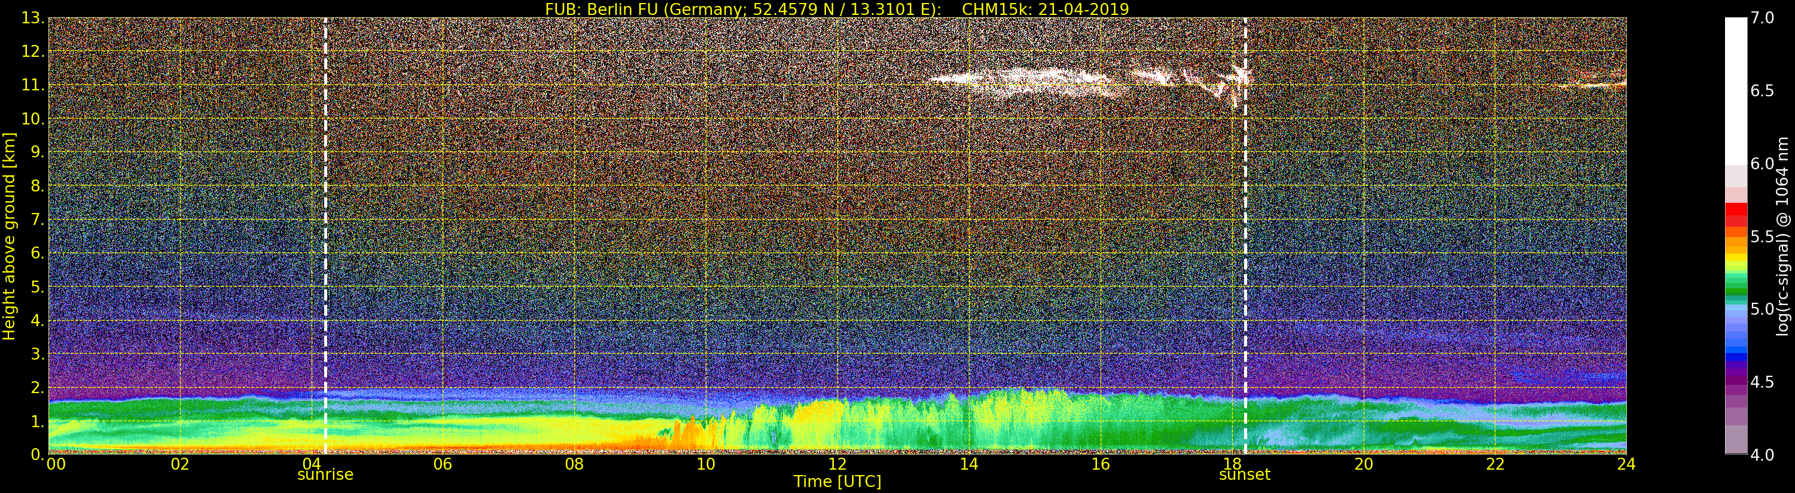Click the height axis tick '3.'

click(38, 354)
